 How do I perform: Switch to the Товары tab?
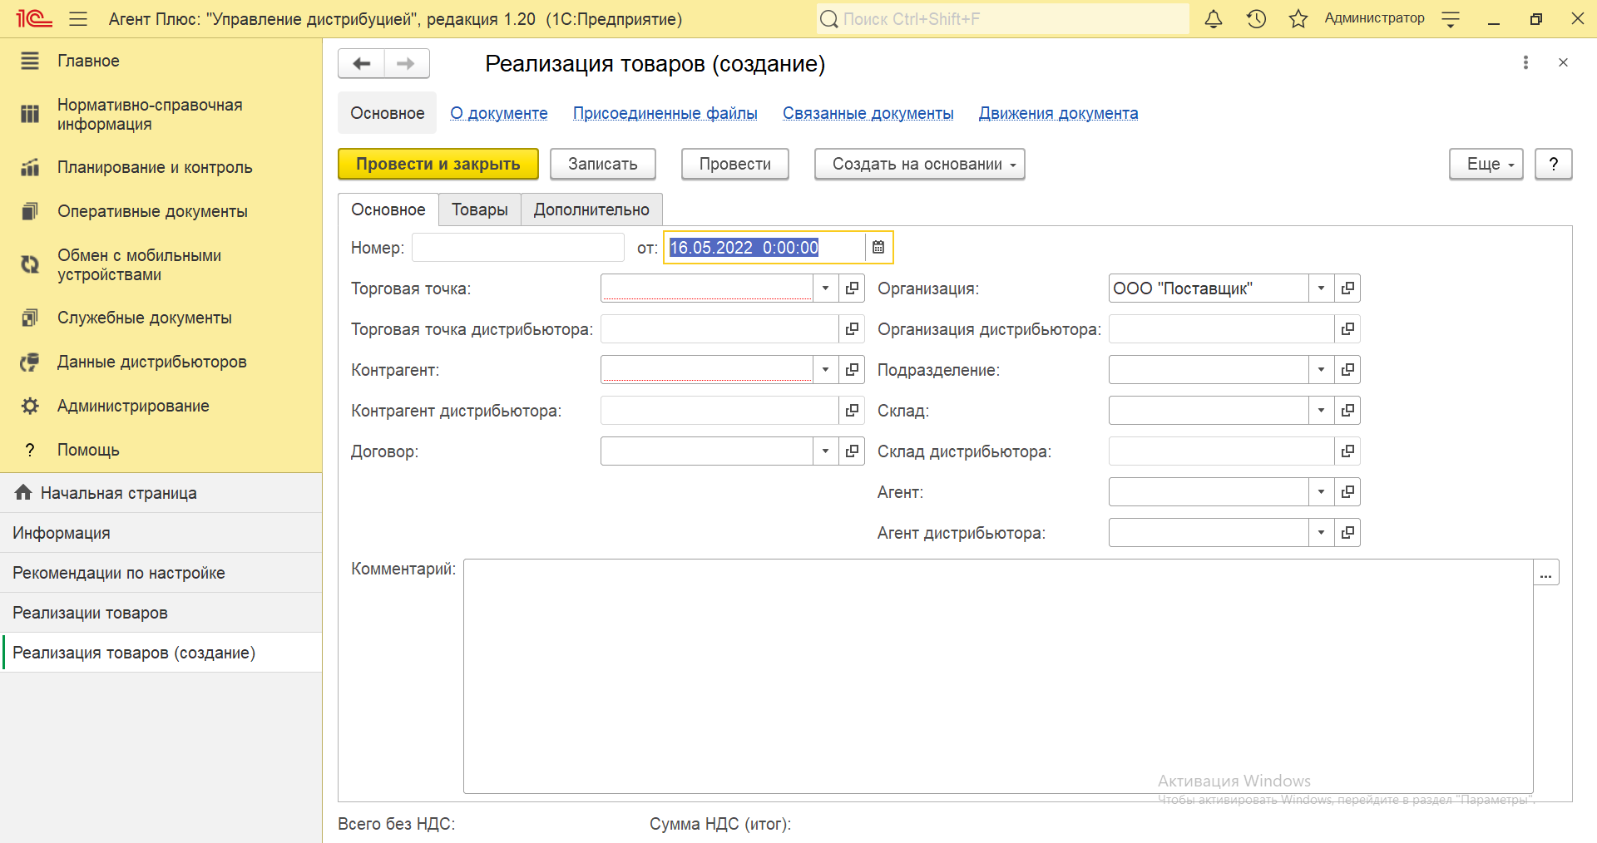pos(479,210)
